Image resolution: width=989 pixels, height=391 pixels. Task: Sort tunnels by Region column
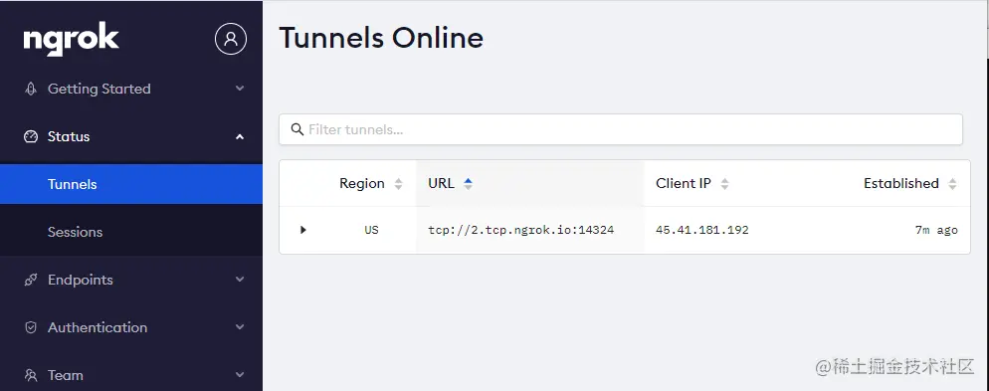click(371, 183)
